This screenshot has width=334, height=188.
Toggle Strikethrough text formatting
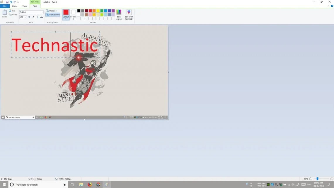pos(42,17)
